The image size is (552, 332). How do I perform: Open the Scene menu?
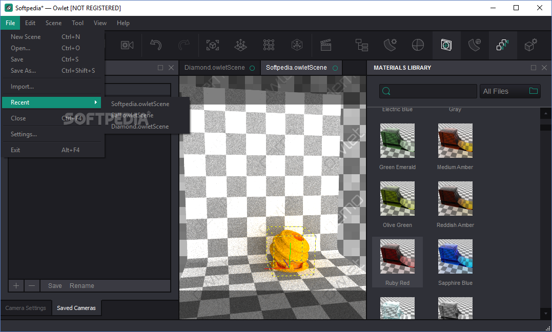click(x=53, y=23)
